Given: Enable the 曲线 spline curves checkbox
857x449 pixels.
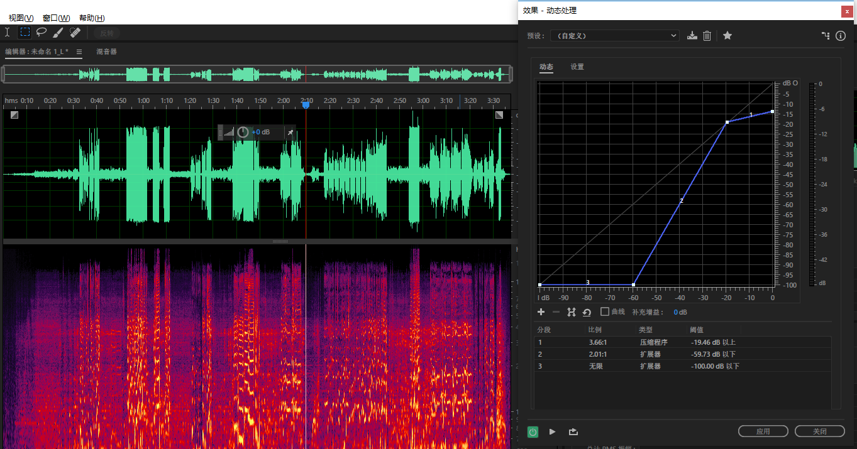Looking at the screenshot, I should pyautogui.click(x=605, y=311).
